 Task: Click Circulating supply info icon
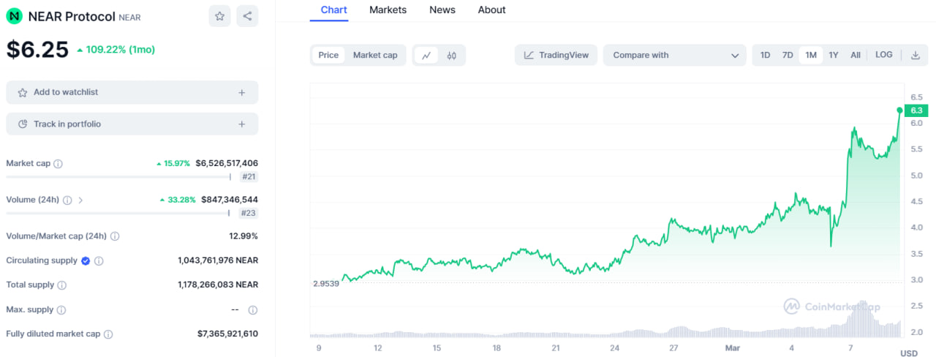pos(99,260)
